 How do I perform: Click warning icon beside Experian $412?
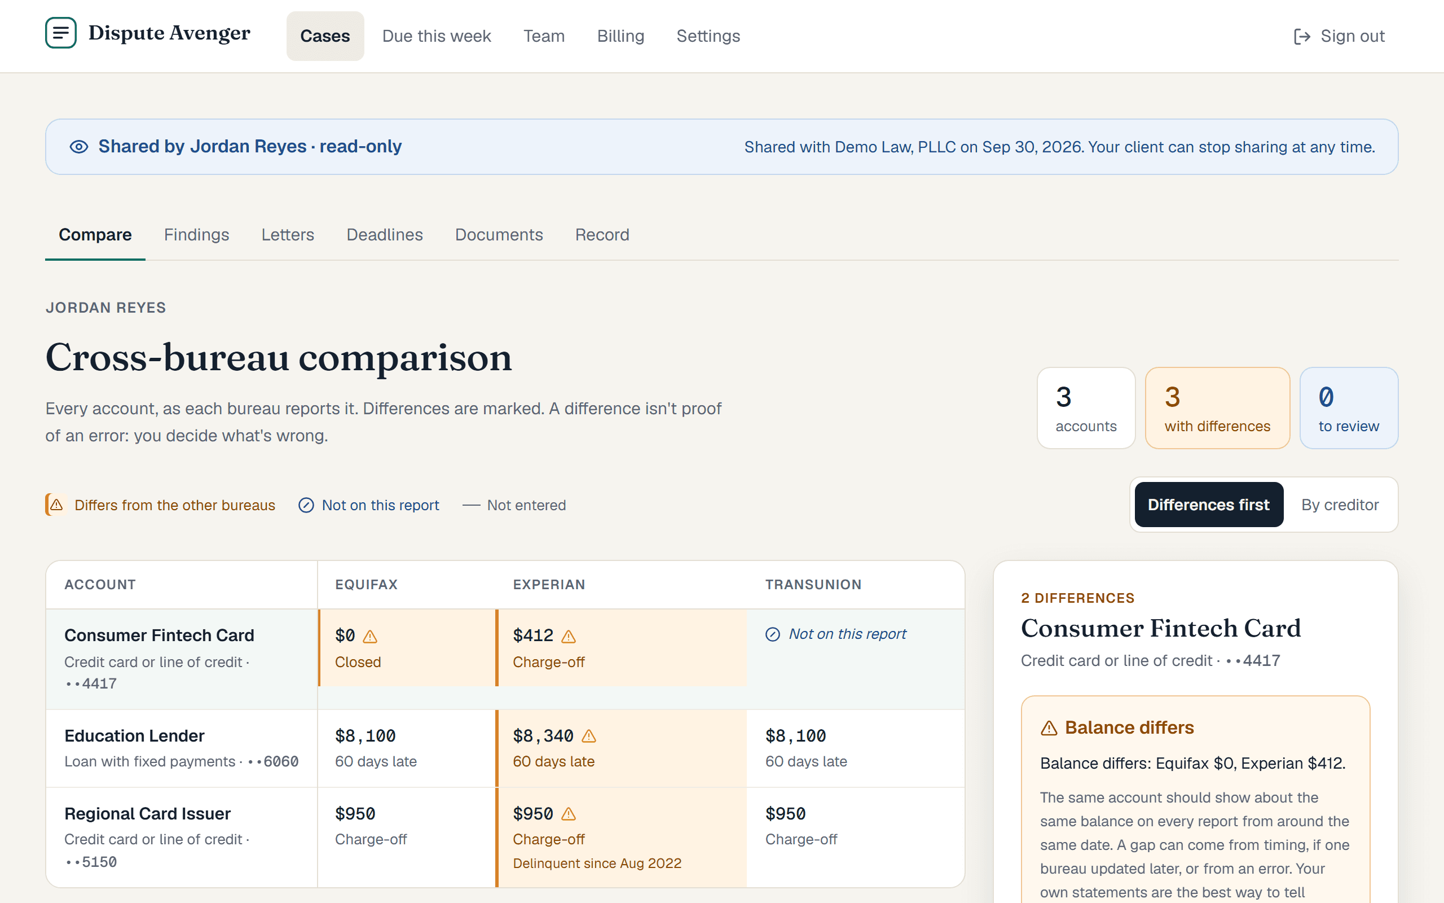569,637
